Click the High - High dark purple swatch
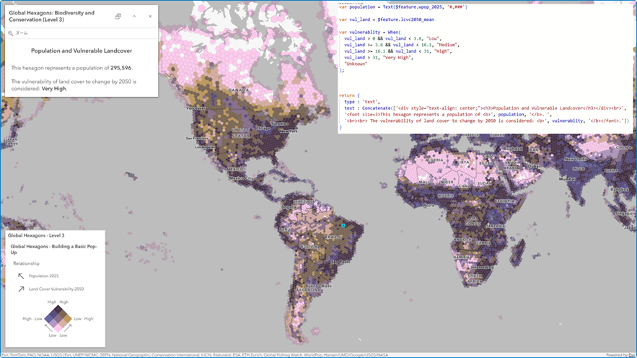This screenshot has width=637, height=358. point(58,309)
